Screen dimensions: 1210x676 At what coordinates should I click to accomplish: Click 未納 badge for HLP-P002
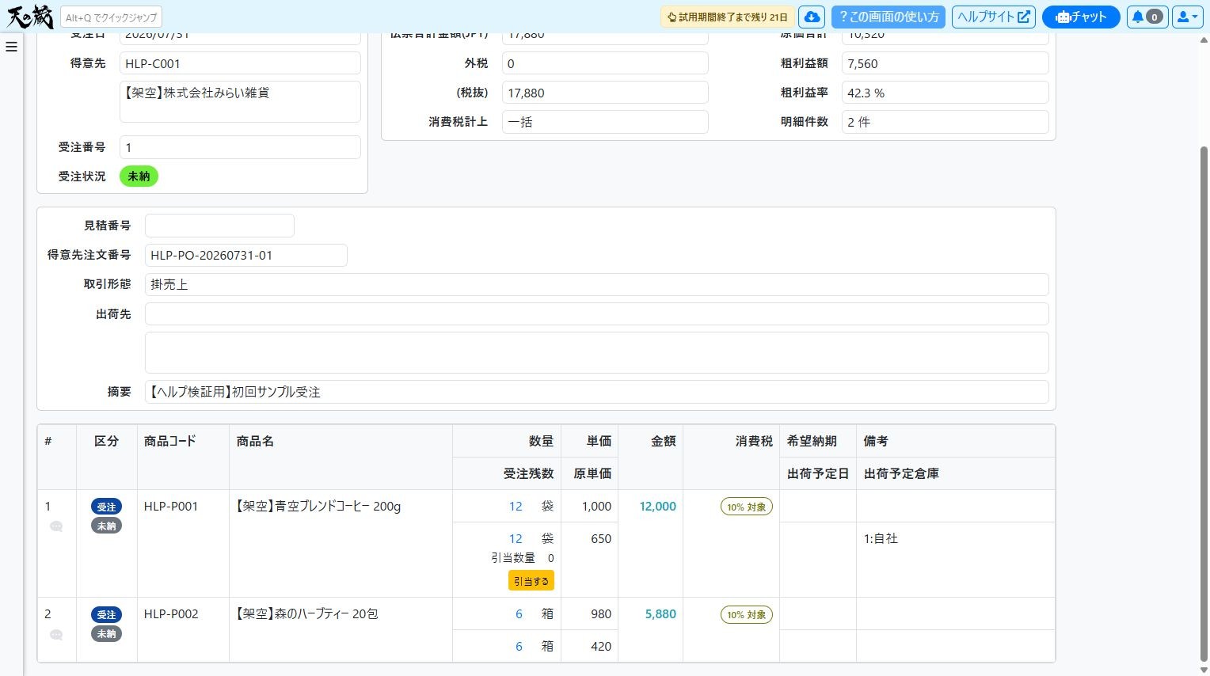tap(106, 634)
